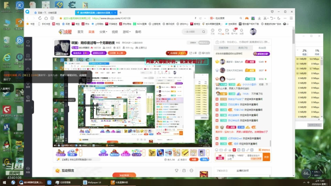Open Douyu followed channels heart icon
This screenshot has height=186, width=331.
220,31
